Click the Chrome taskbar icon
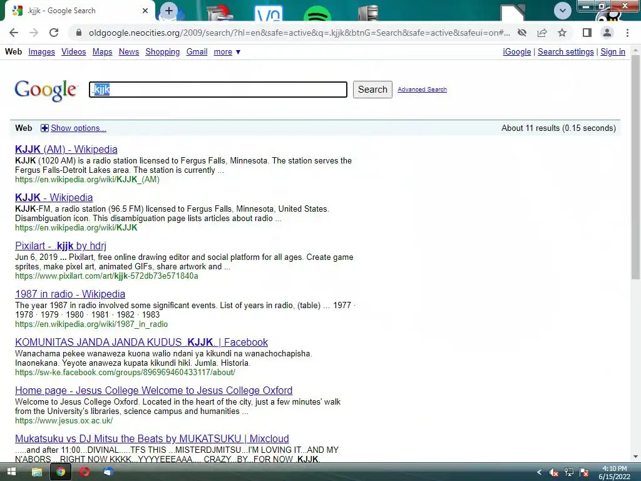This screenshot has height=481, width=641. [61, 472]
